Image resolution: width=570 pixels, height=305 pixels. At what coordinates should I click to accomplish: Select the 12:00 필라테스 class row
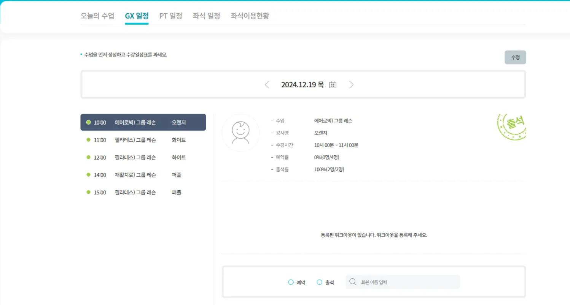[x=143, y=157]
